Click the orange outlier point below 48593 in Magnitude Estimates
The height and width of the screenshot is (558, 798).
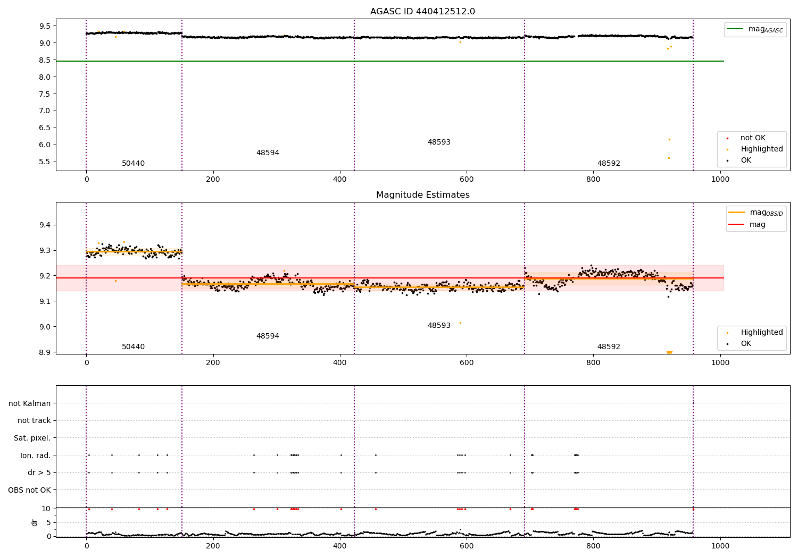coord(460,323)
